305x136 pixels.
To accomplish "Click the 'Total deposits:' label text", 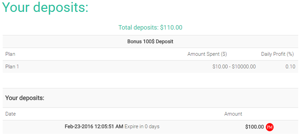I will click(x=139, y=28).
